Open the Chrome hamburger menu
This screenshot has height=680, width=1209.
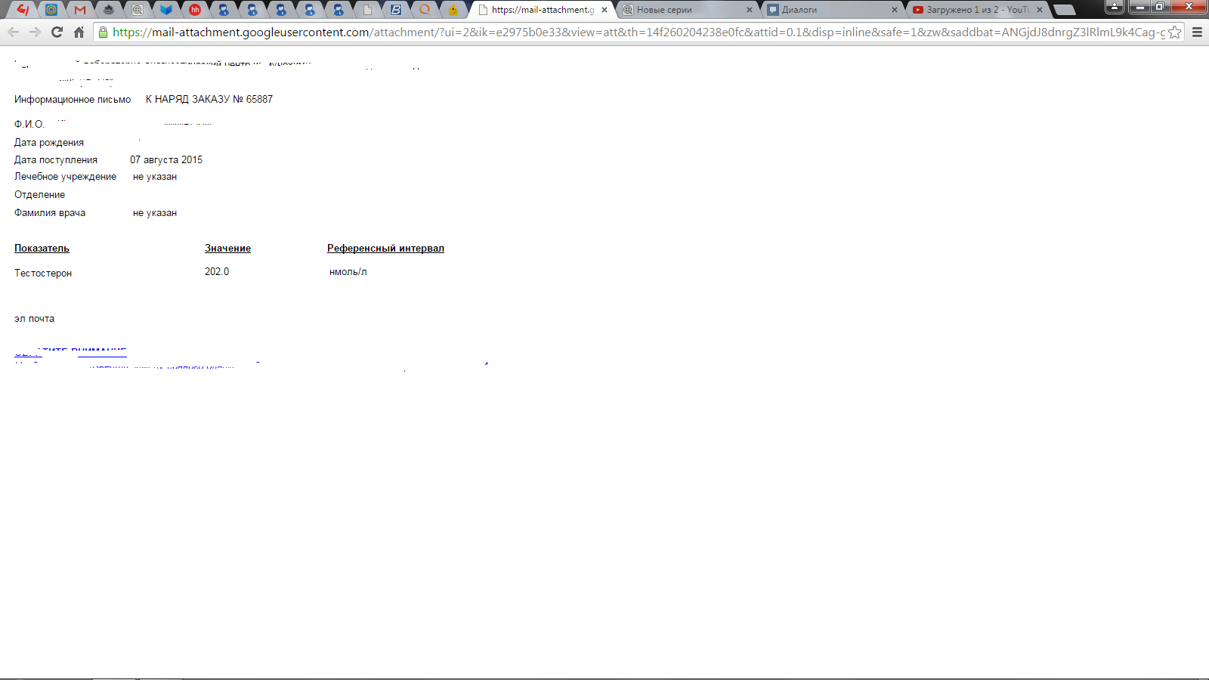tap(1197, 32)
